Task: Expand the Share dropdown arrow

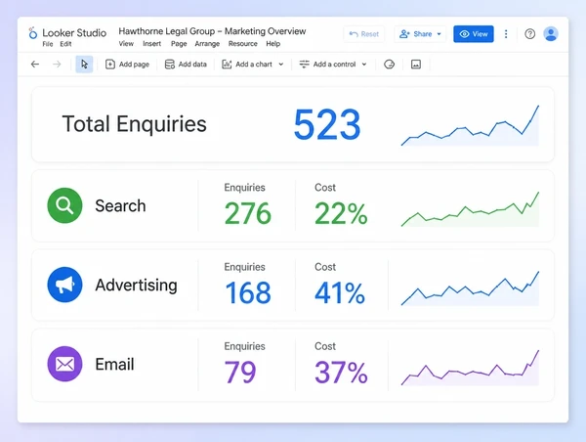Action: [439, 34]
